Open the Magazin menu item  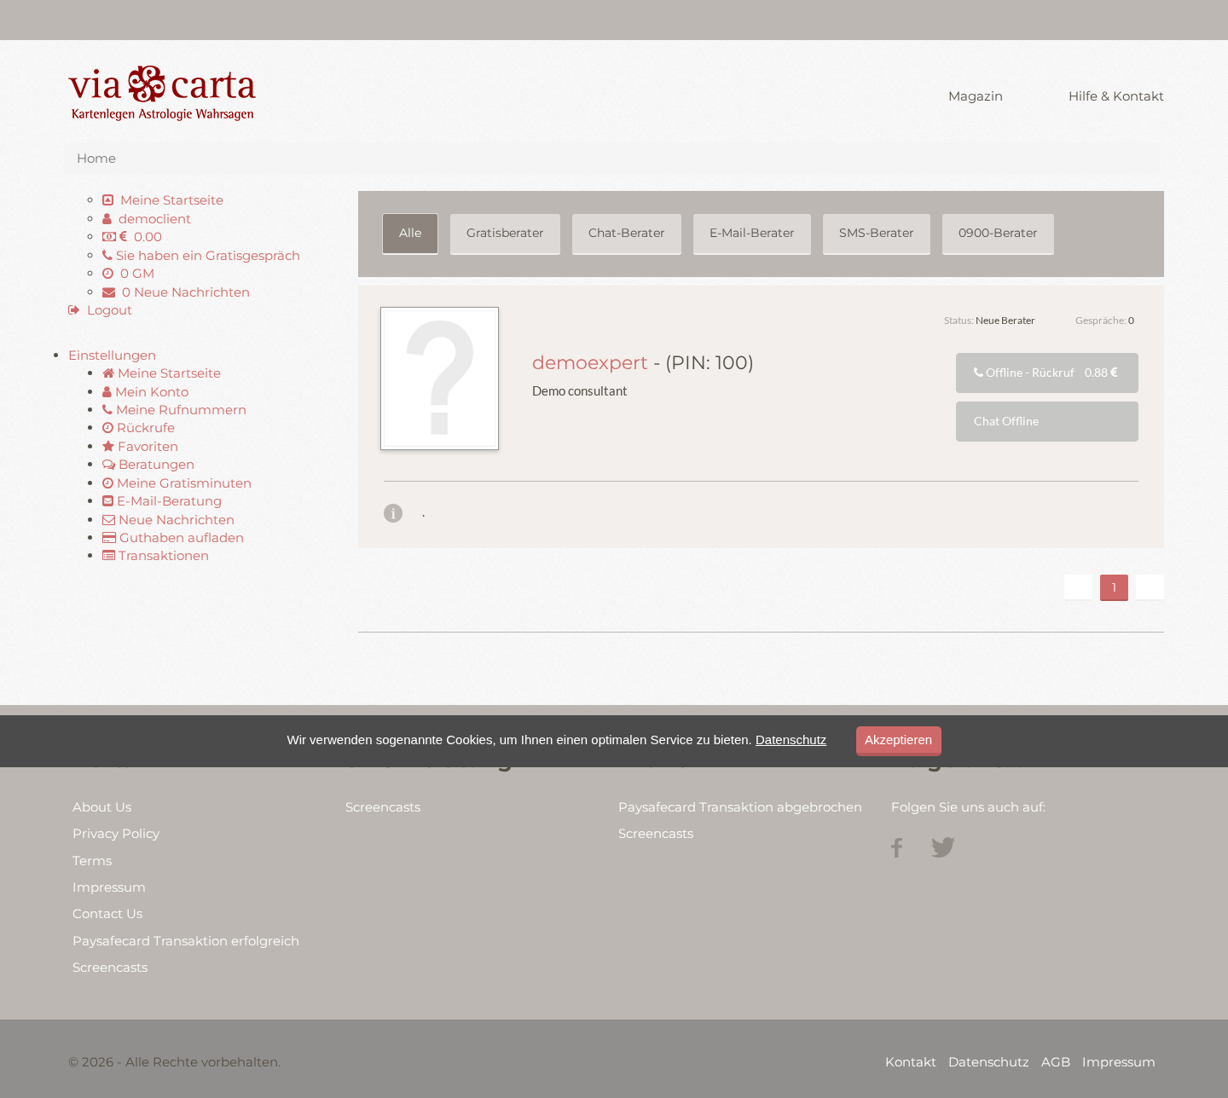976,96
